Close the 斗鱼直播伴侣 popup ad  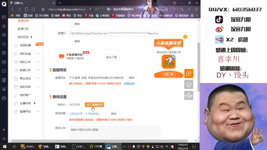click(185, 37)
